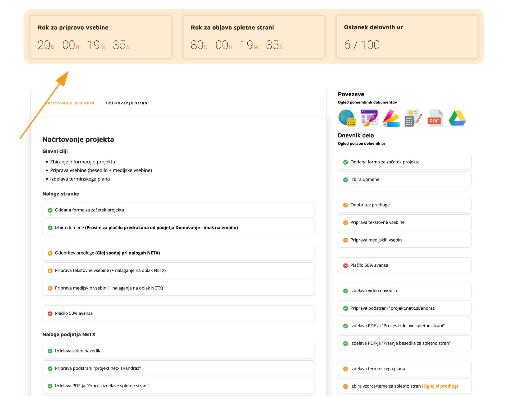Open the PDF document icon
This screenshot has width=508, height=396.
coord(435,118)
